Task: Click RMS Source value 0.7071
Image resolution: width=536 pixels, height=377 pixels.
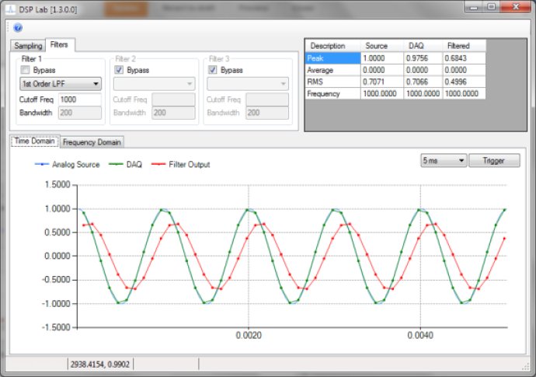Action: tap(382, 82)
